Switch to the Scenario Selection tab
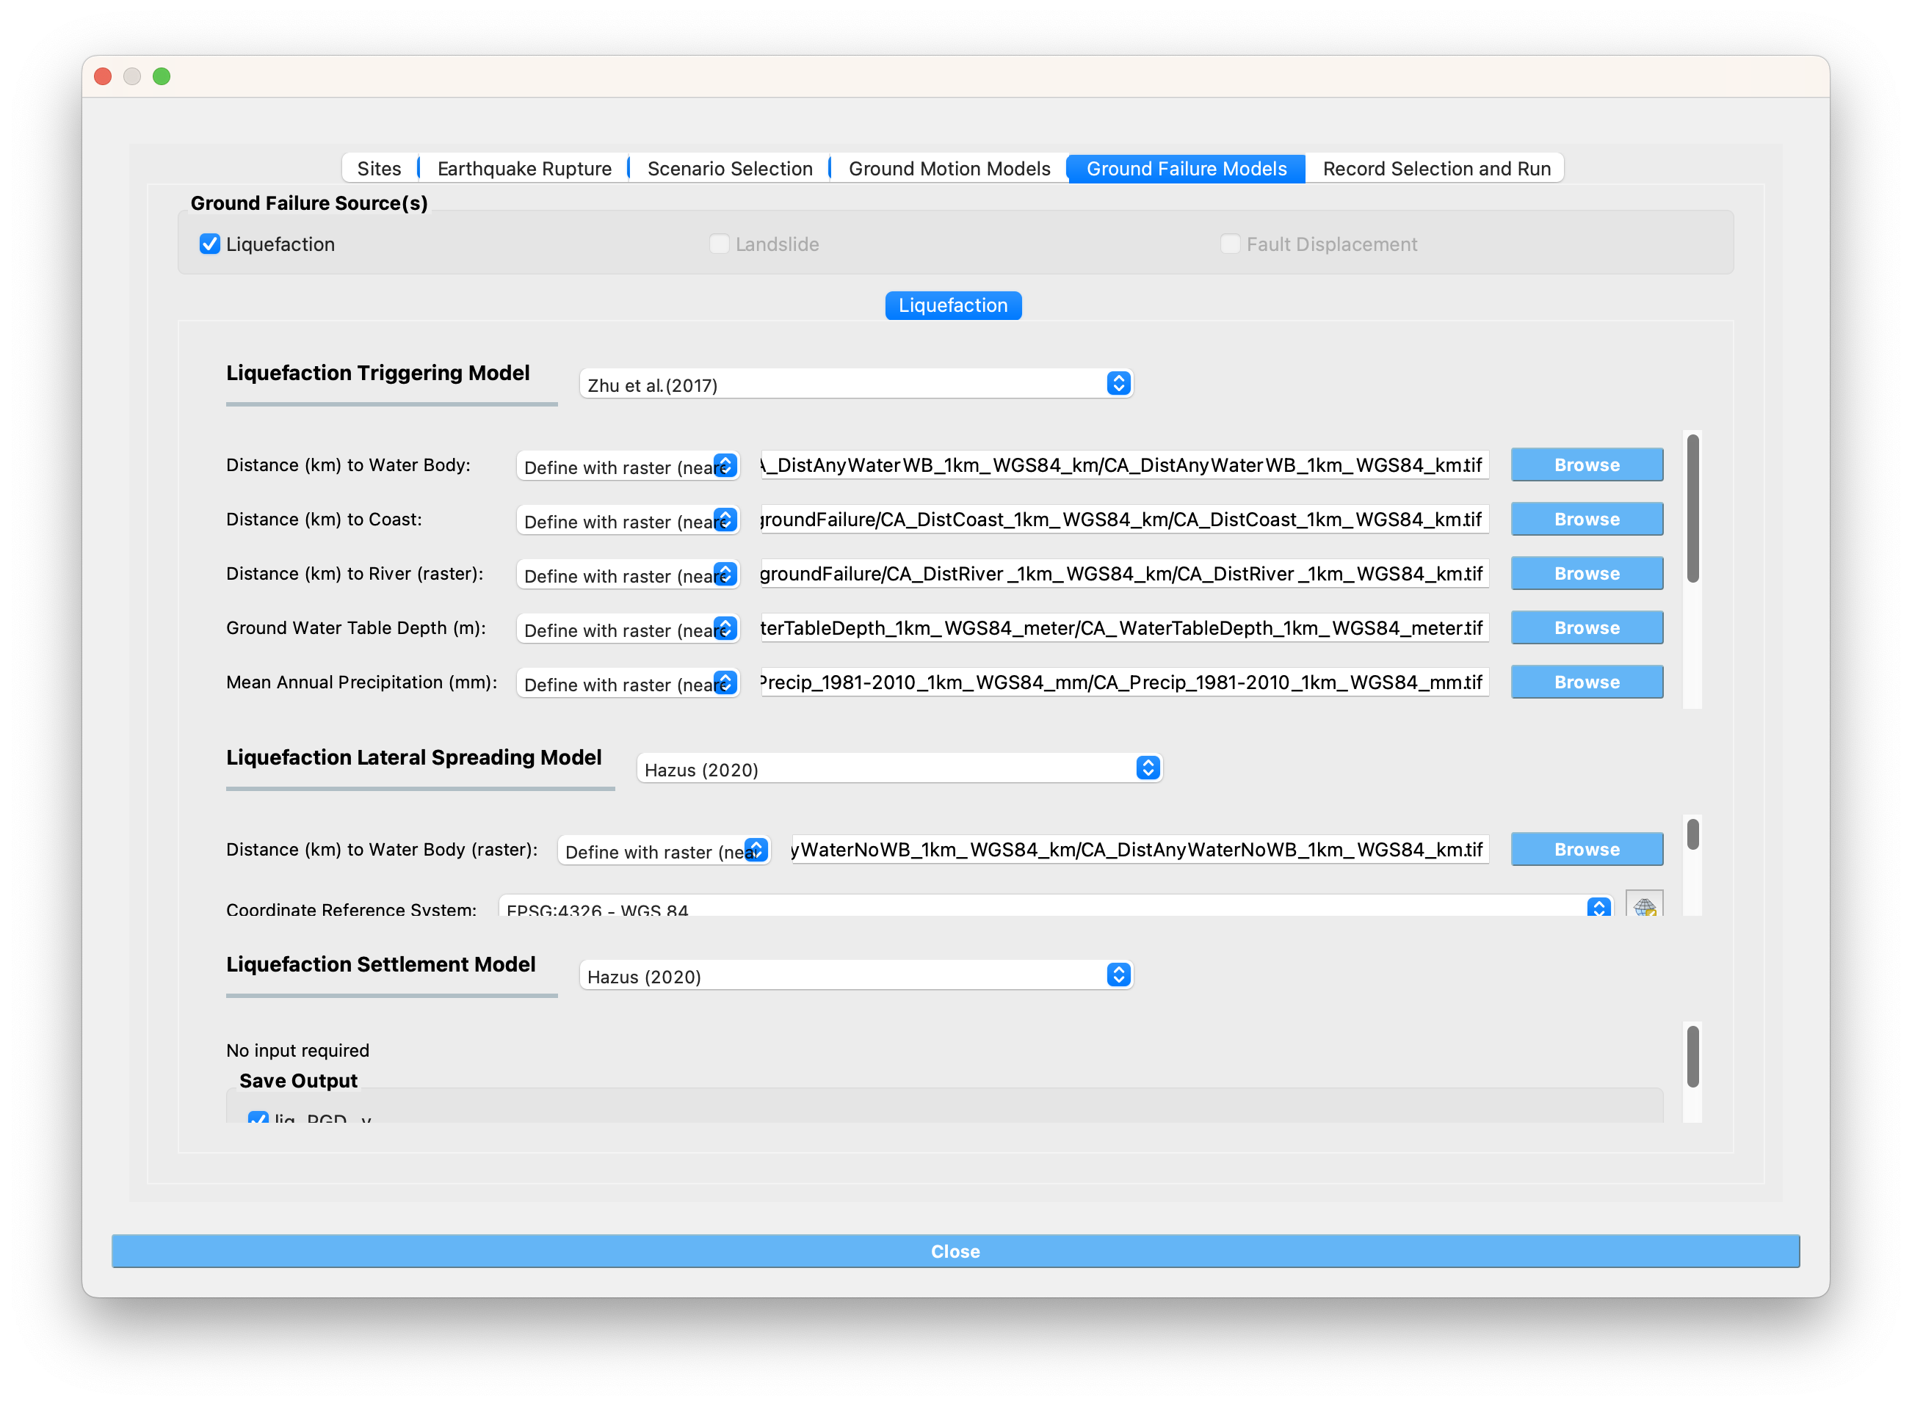Image resolution: width=1912 pixels, height=1406 pixels. click(730, 169)
